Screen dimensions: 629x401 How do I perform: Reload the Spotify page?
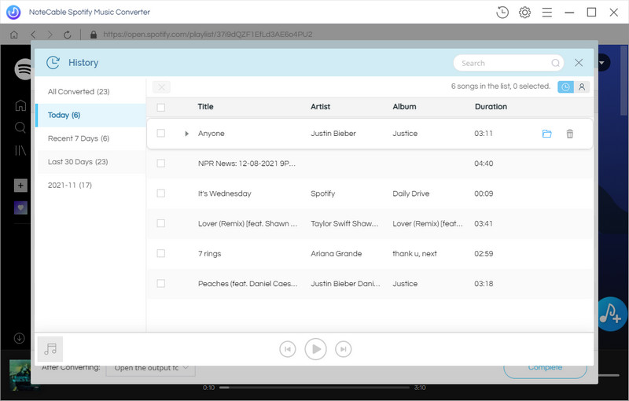(x=68, y=35)
